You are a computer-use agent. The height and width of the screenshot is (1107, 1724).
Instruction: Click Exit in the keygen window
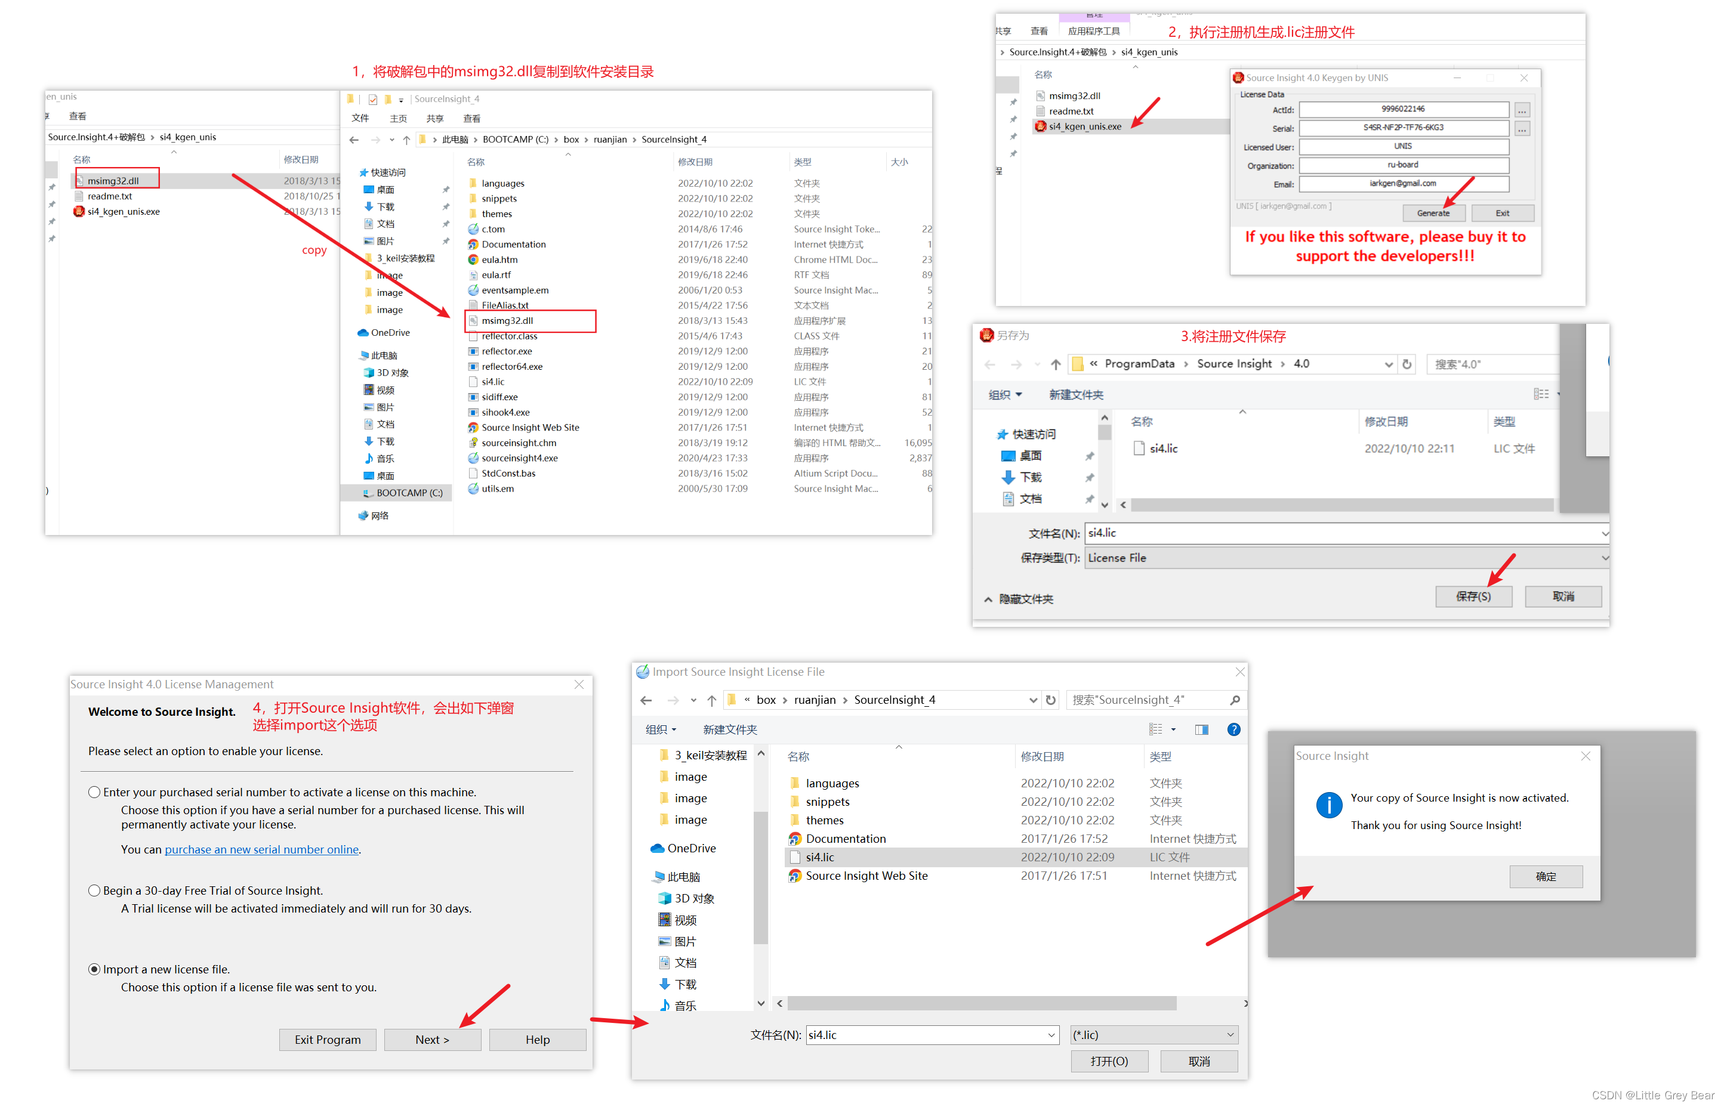click(1503, 214)
